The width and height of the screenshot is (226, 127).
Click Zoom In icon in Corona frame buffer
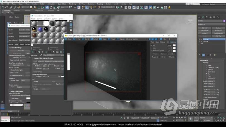pos(150,39)
